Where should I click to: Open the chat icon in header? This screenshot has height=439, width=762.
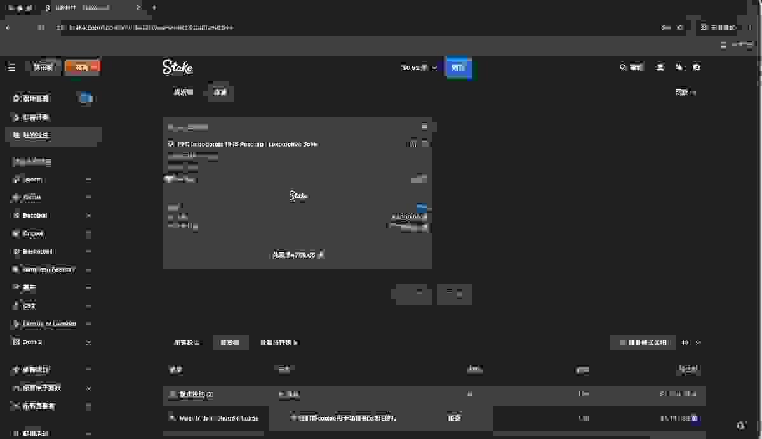(697, 67)
